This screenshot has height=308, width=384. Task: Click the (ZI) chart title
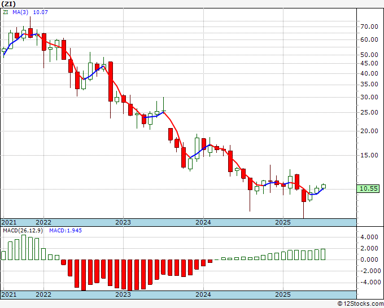pos(8,4)
